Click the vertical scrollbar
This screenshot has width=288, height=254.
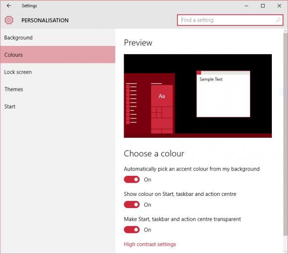[x=285, y=134]
